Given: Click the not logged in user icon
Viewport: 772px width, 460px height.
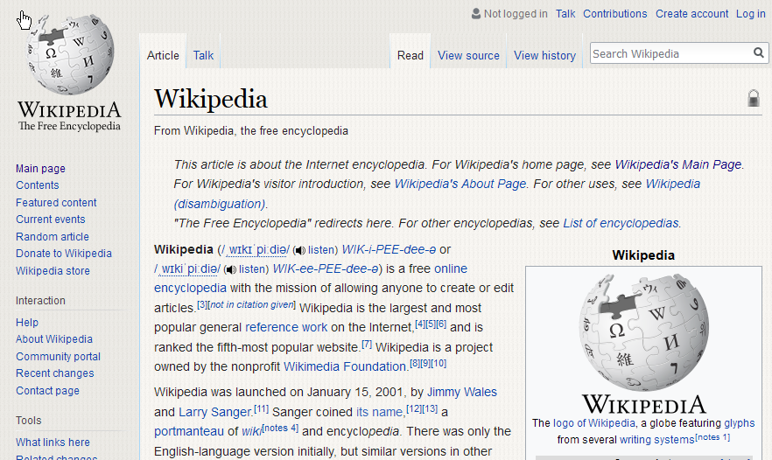Looking at the screenshot, I should 475,13.
